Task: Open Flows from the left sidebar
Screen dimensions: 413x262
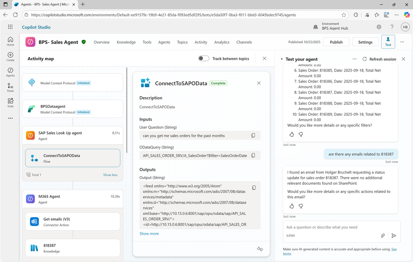Action: coord(10,87)
